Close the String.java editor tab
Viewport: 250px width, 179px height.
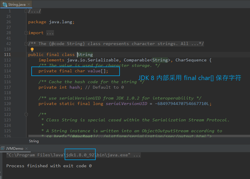tap(29, 4)
